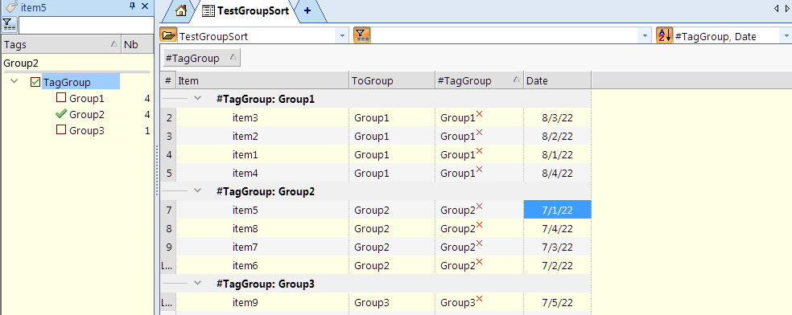Screen dimensions: 792x315
Task: Collapse the TagGroup tree node
Action: tap(14, 82)
